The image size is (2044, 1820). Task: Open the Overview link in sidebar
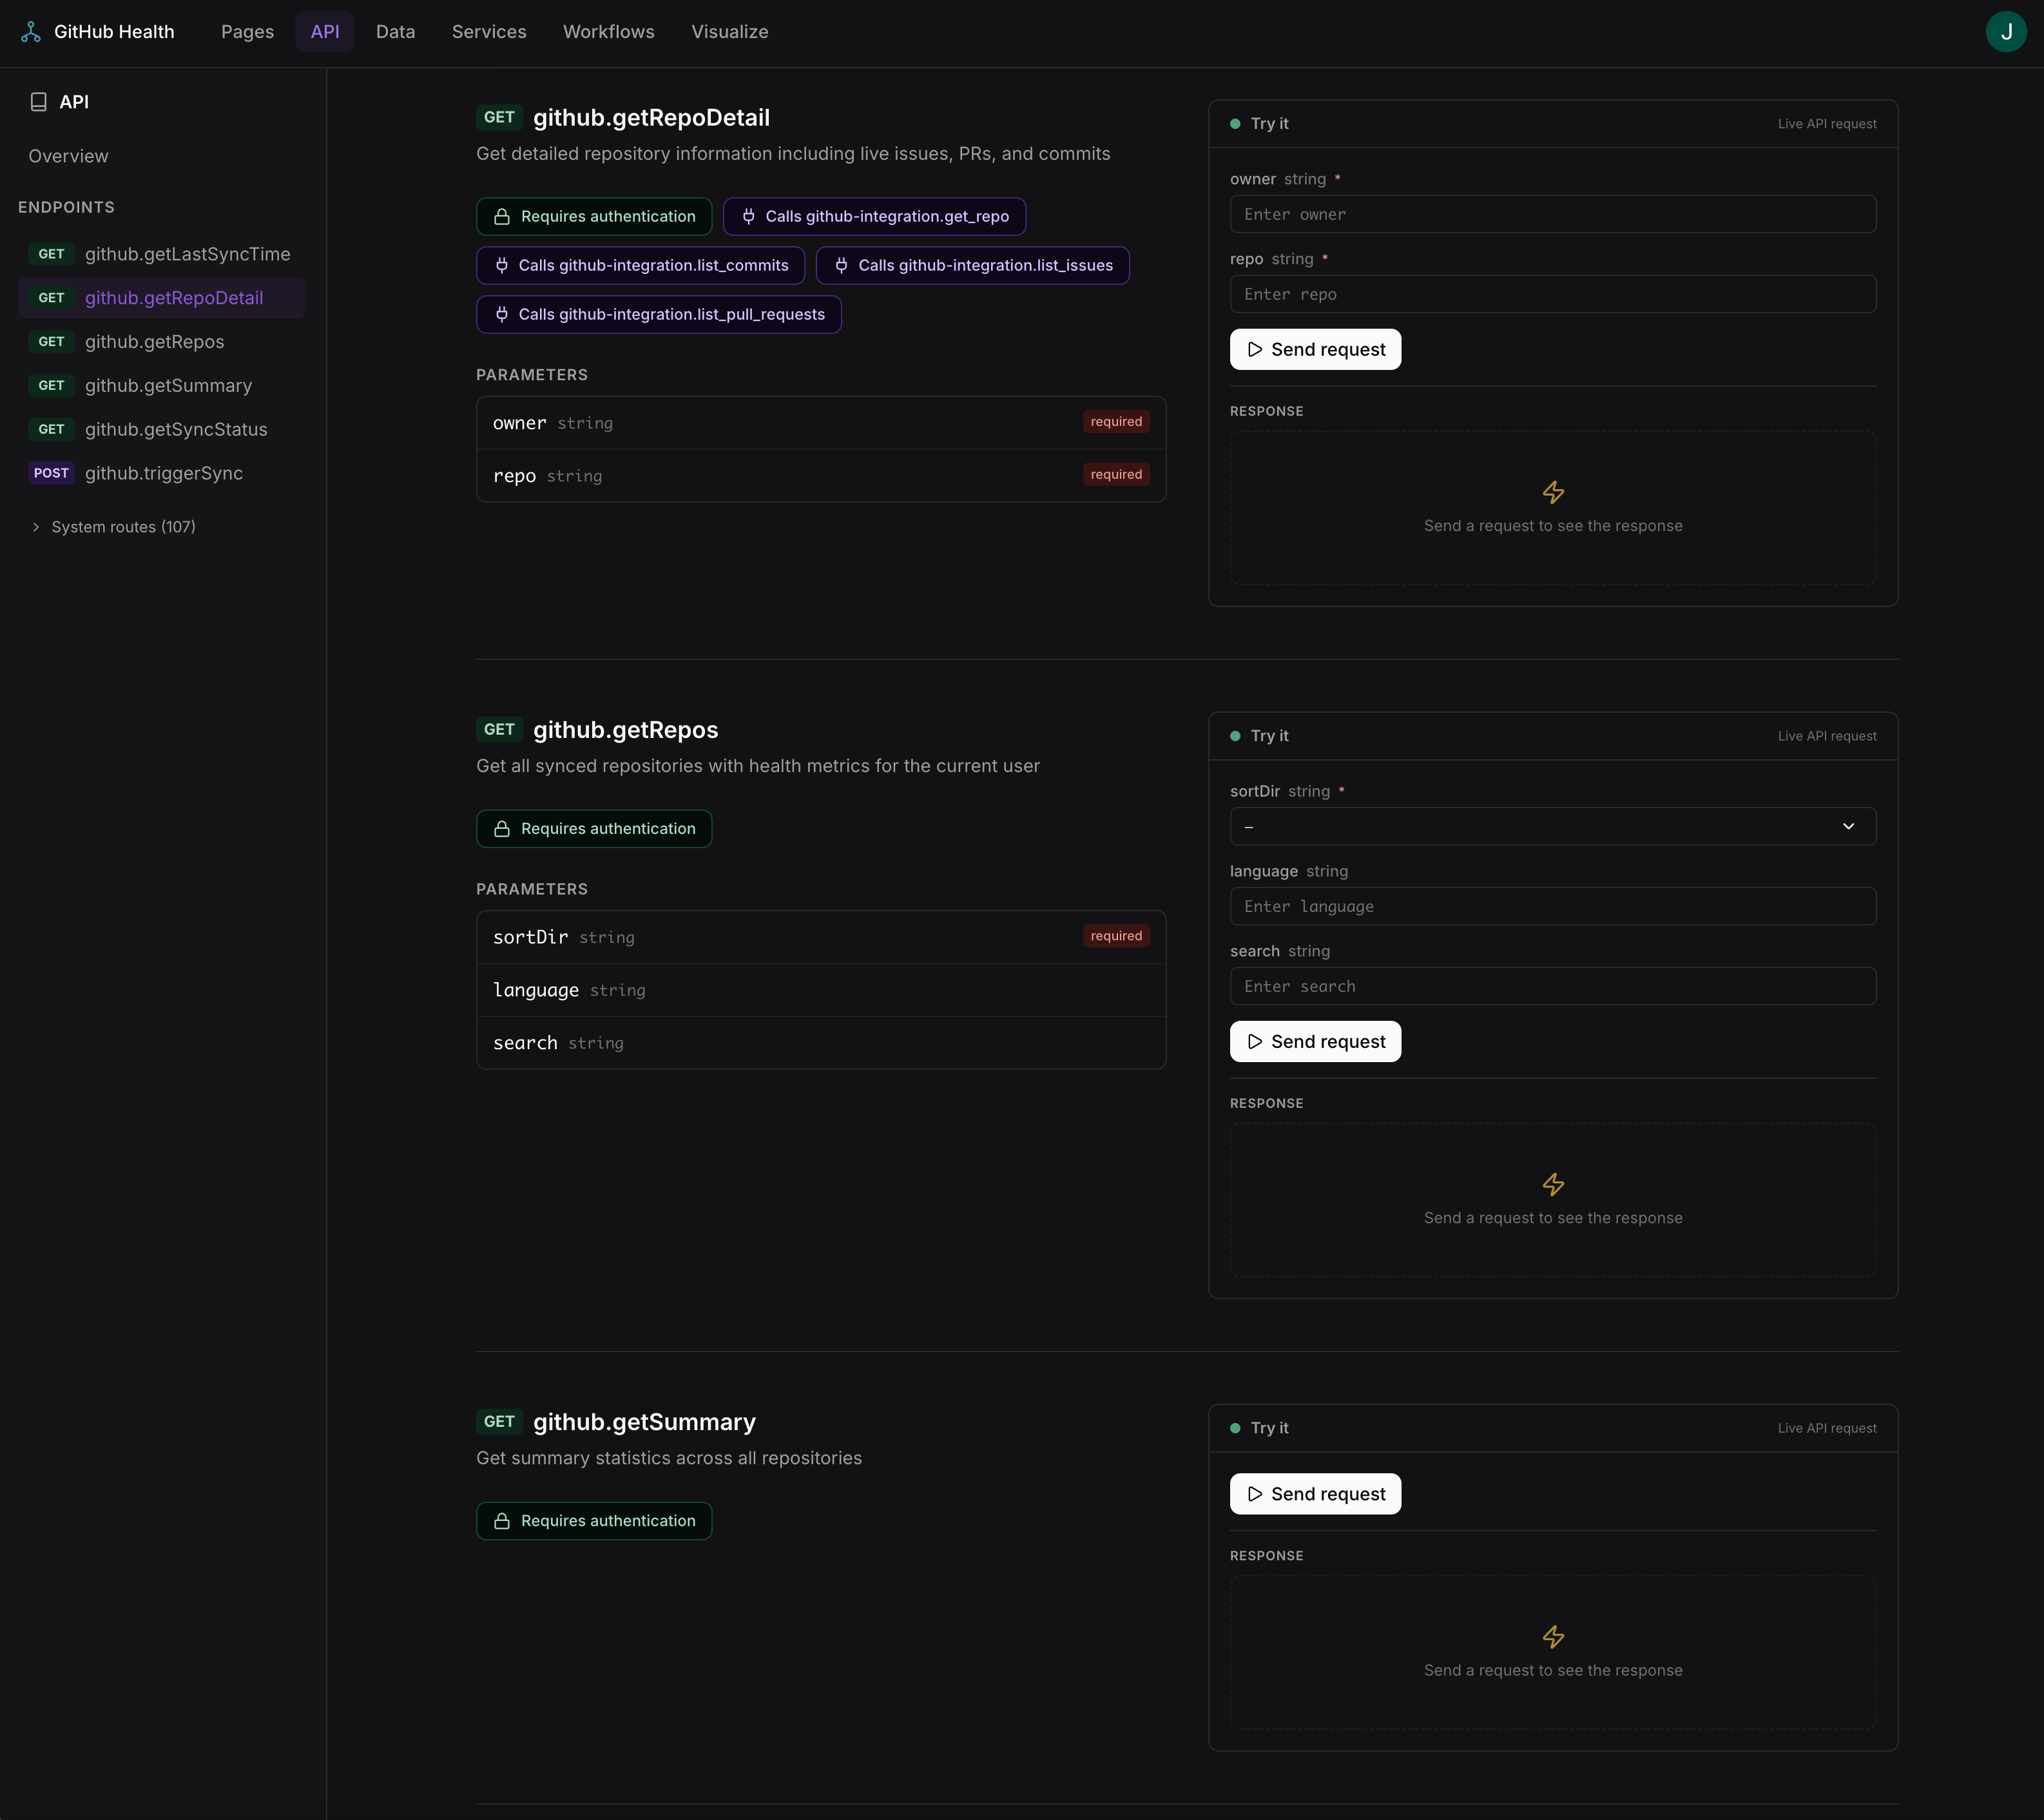(68, 156)
